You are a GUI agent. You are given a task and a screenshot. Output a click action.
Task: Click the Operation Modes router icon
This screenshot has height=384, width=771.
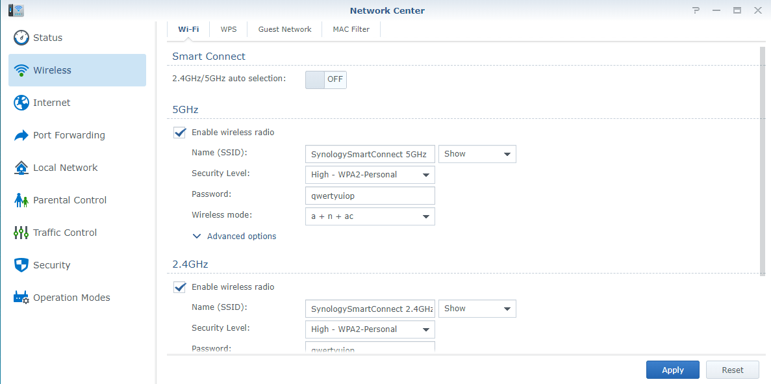21,298
